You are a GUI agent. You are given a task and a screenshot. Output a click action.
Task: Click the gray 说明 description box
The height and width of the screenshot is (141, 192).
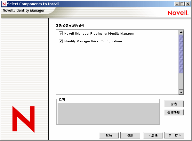(x=108, y=113)
